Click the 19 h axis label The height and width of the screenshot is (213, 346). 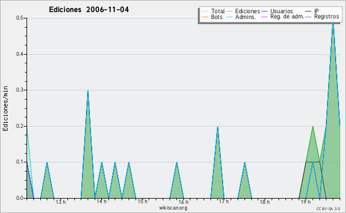pyautogui.click(x=306, y=201)
